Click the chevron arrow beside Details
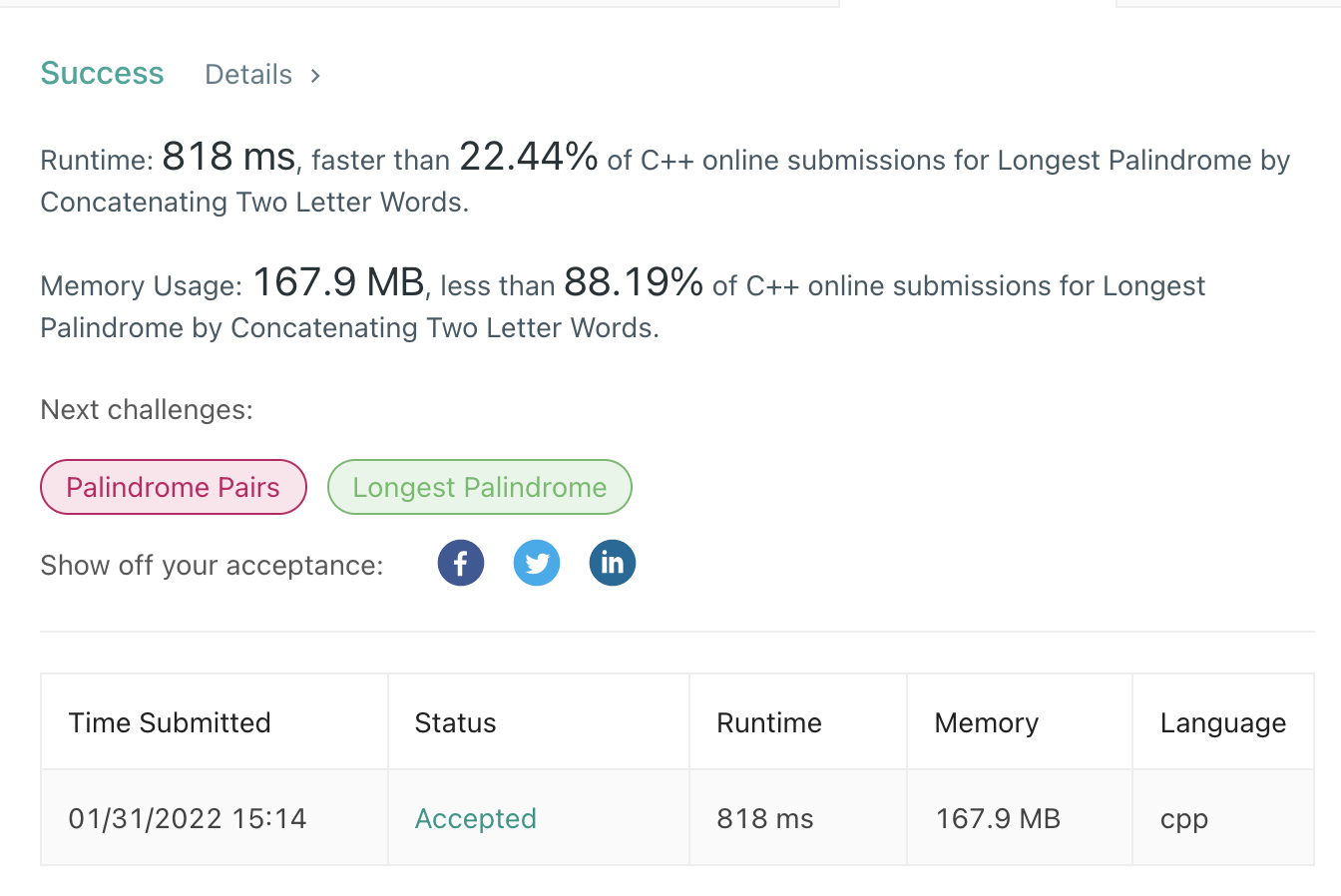The image size is (1341, 896). tap(315, 75)
